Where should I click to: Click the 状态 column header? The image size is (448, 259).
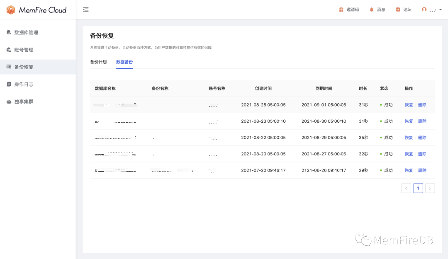click(384, 89)
